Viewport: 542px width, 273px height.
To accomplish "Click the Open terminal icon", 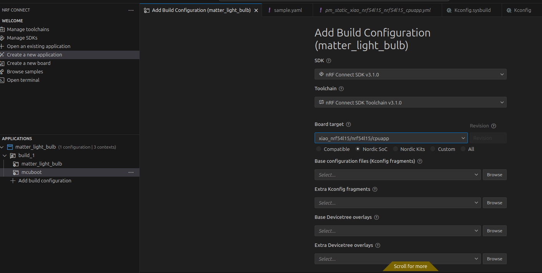I will [x=2, y=80].
